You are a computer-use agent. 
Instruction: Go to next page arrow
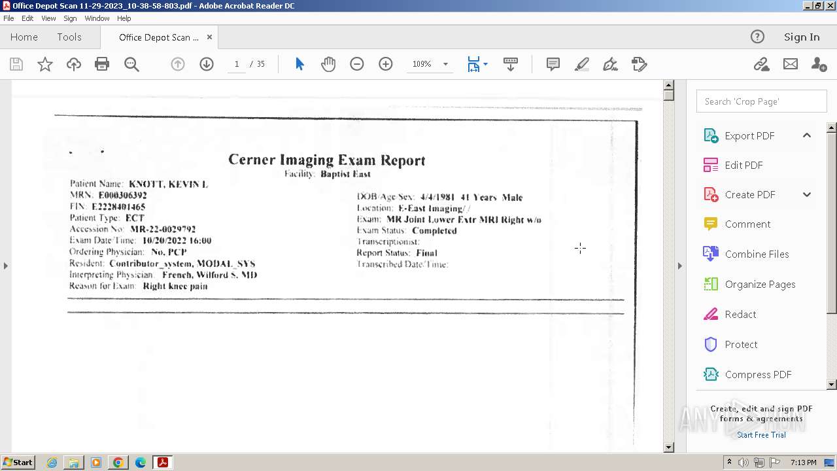coord(207,64)
